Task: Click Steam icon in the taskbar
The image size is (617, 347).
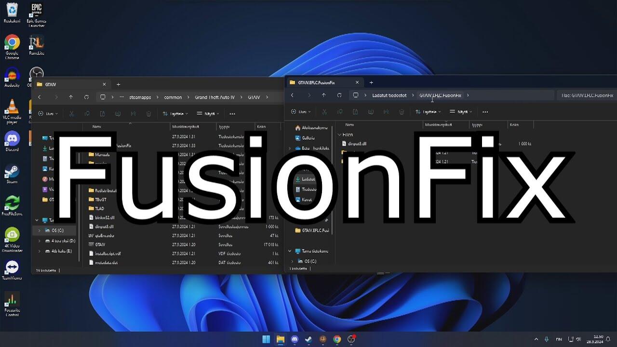Action: (308, 339)
